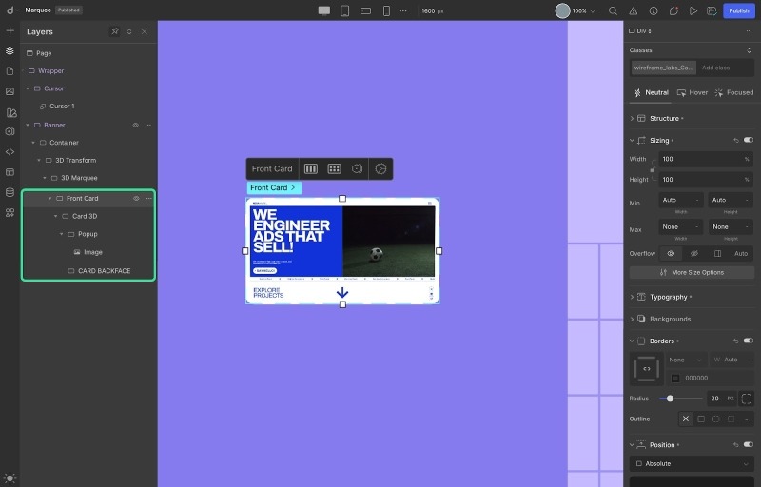This screenshot has height=487, width=761.
Task: Select the Focused state tab
Action: (733, 92)
